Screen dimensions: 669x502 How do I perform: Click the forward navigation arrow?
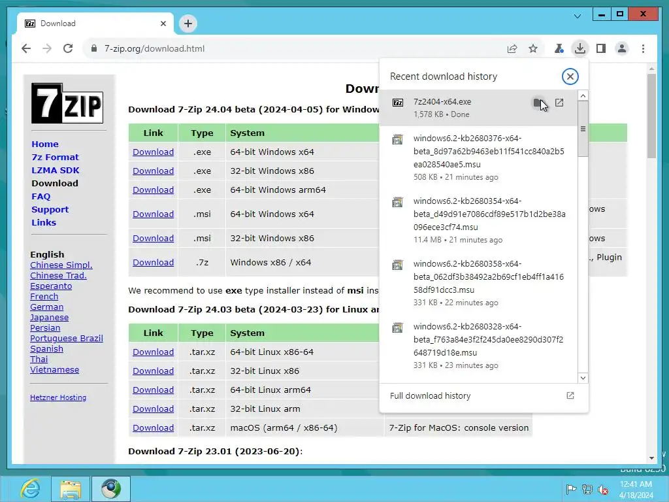click(x=47, y=48)
